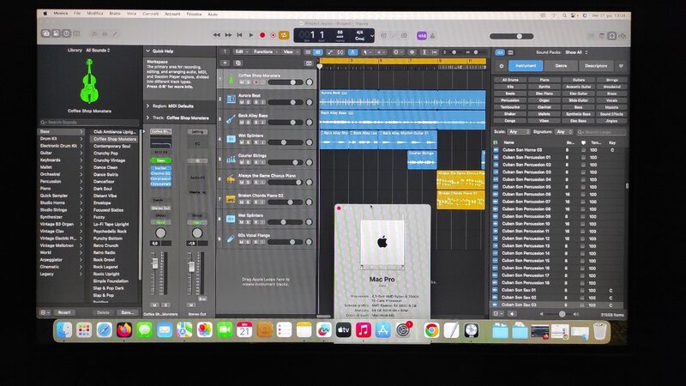
Task: Mute the Aurora Beat track
Action: point(241,103)
